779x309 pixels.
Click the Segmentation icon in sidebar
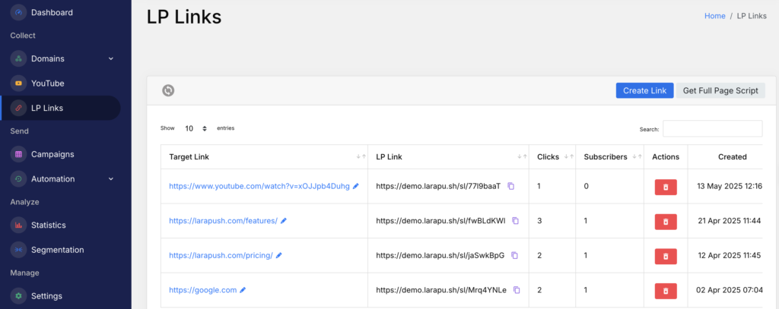(18, 250)
